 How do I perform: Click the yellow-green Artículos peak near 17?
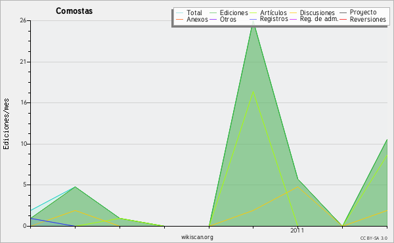pos(253,91)
